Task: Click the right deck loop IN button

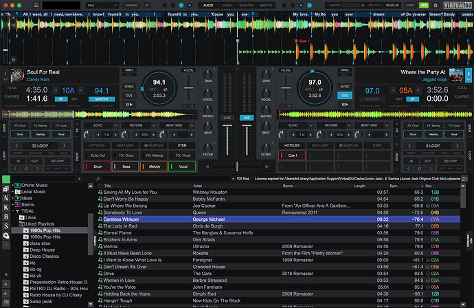Action: pyautogui.click(x=411, y=162)
